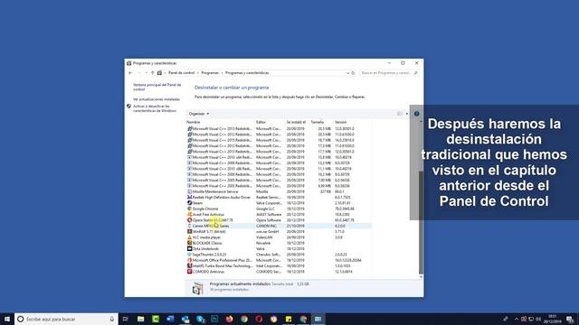
Task: Click the change view icon button
Action: (400, 114)
